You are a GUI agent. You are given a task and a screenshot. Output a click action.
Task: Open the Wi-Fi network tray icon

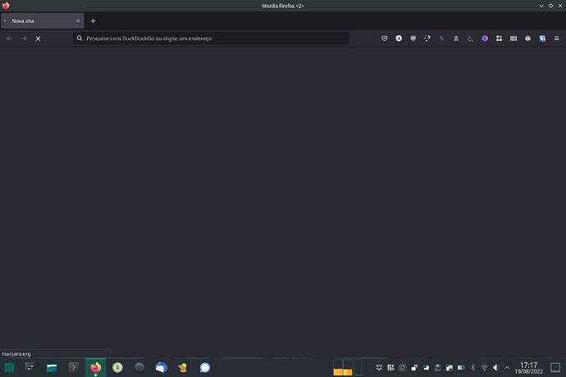485,368
